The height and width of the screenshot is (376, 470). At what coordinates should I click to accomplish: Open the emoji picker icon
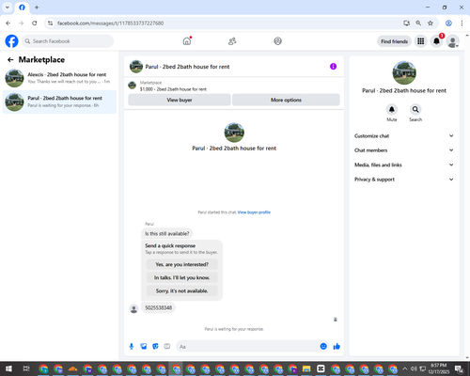323,346
